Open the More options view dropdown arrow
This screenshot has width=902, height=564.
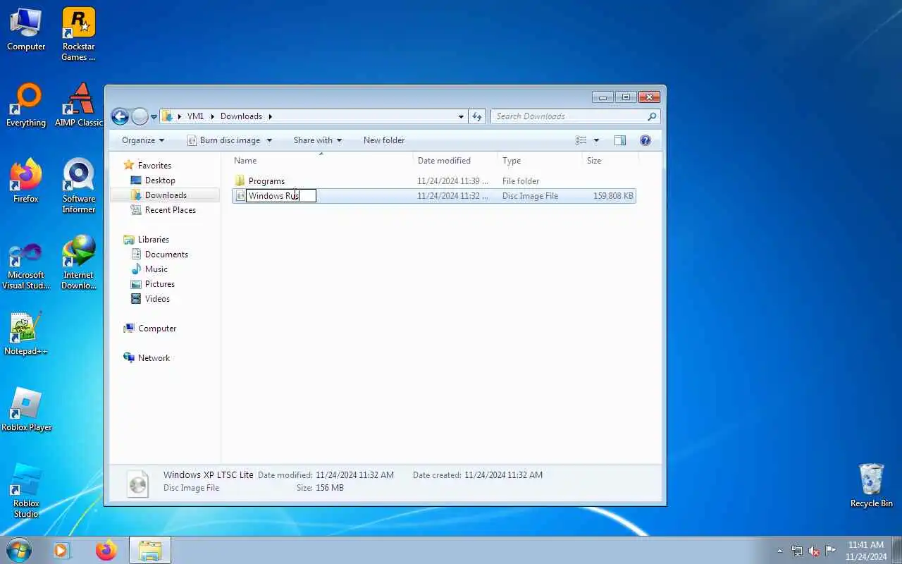point(596,140)
